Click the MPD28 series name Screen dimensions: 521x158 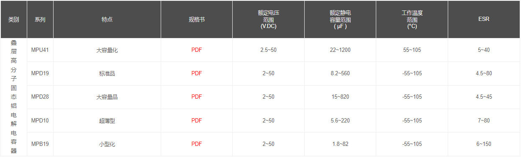pyautogui.click(x=40, y=97)
